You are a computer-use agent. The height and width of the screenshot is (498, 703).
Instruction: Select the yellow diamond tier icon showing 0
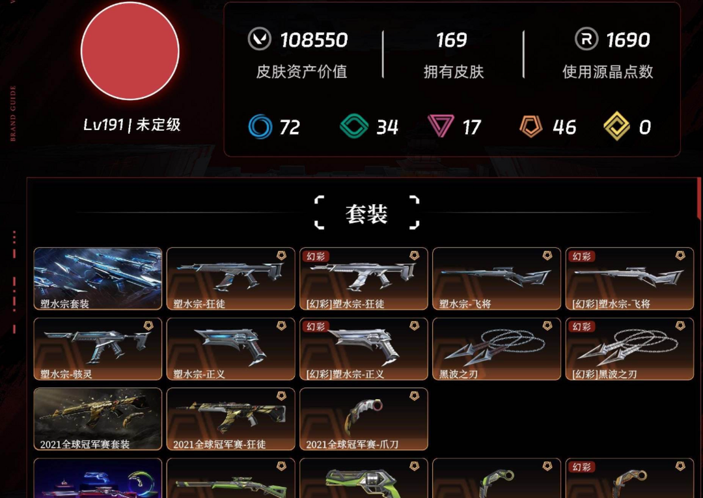click(616, 126)
